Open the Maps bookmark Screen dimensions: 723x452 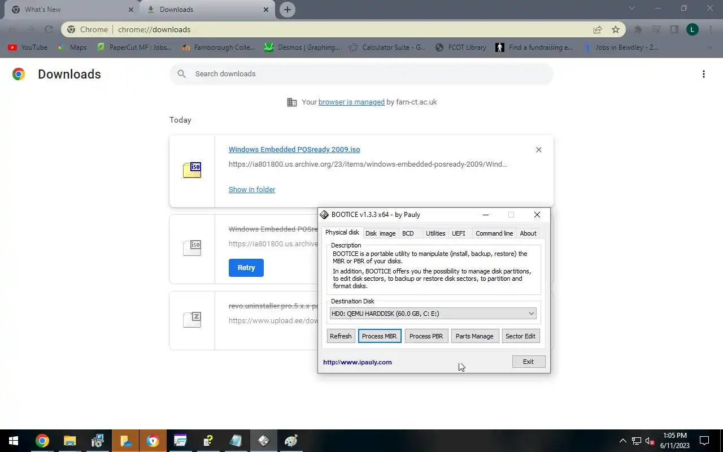coord(72,47)
